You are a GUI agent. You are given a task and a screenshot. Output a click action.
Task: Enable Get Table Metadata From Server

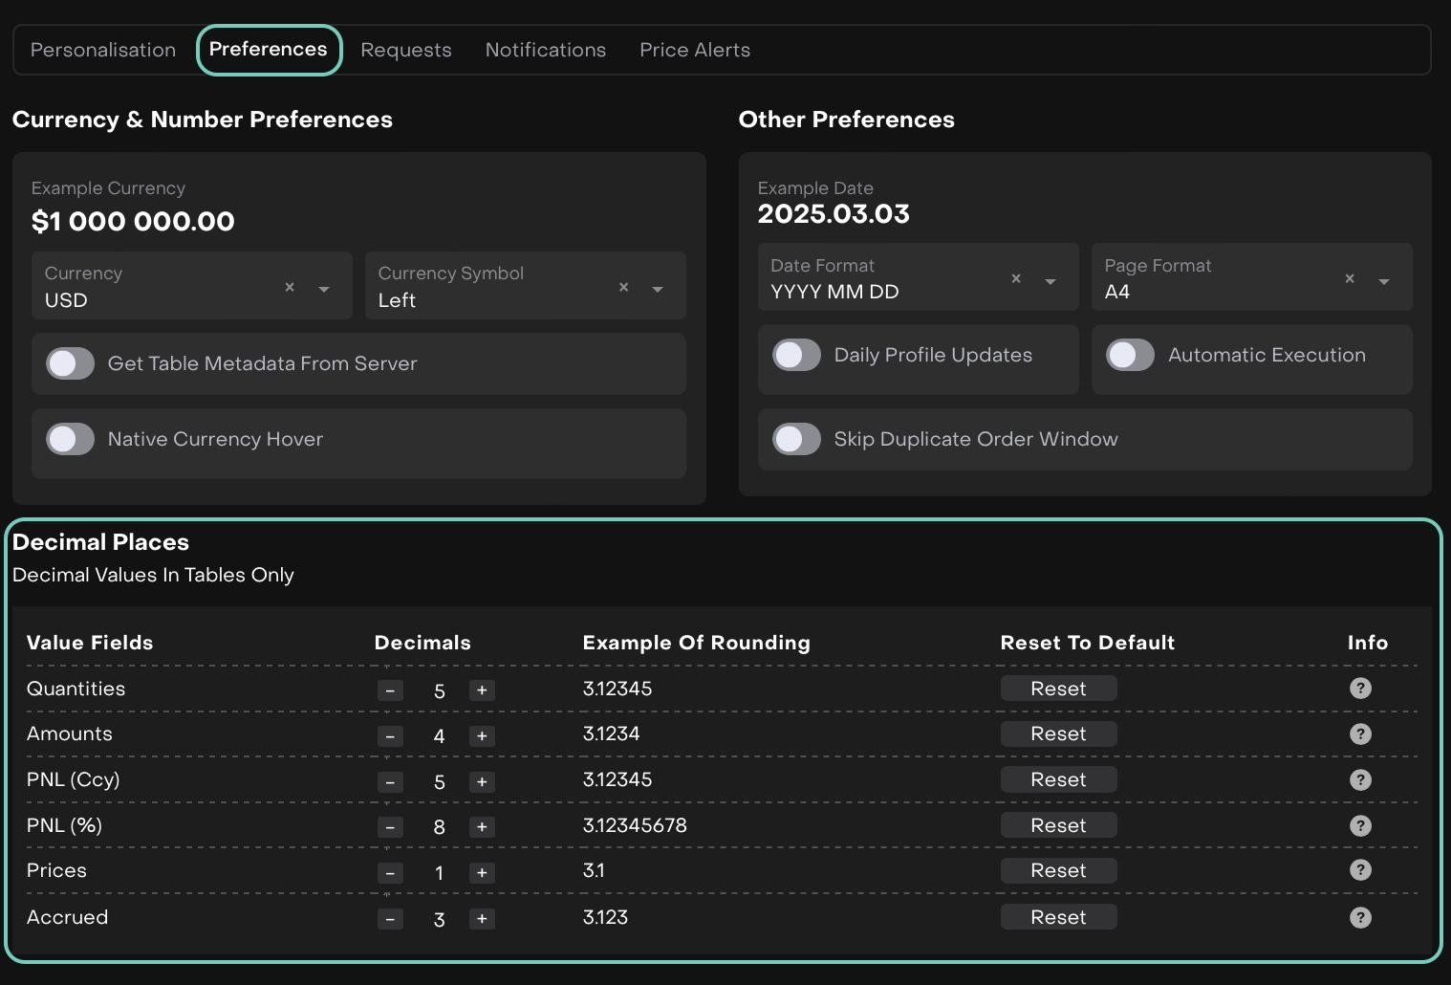[71, 363]
